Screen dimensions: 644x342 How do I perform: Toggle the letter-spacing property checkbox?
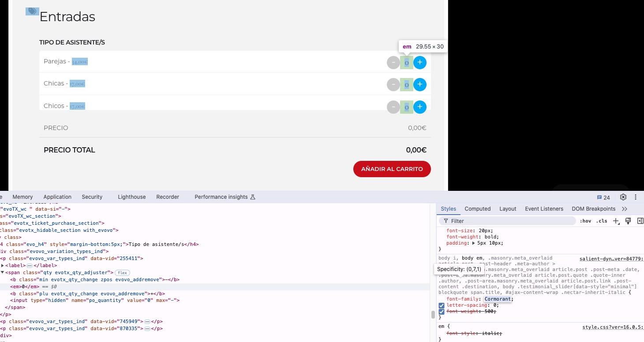[442, 305]
